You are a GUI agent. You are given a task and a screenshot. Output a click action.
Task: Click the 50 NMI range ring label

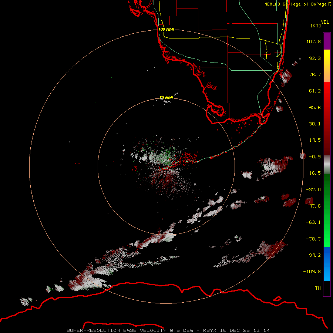click(x=166, y=98)
